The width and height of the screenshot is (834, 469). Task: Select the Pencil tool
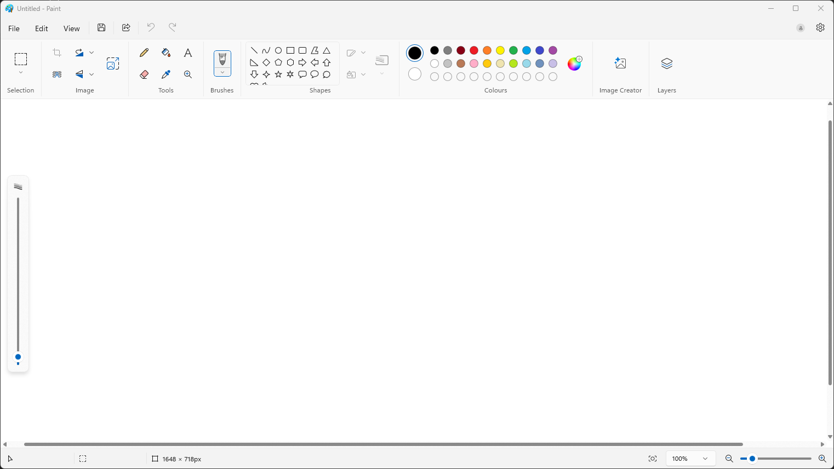click(x=144, y=53)
